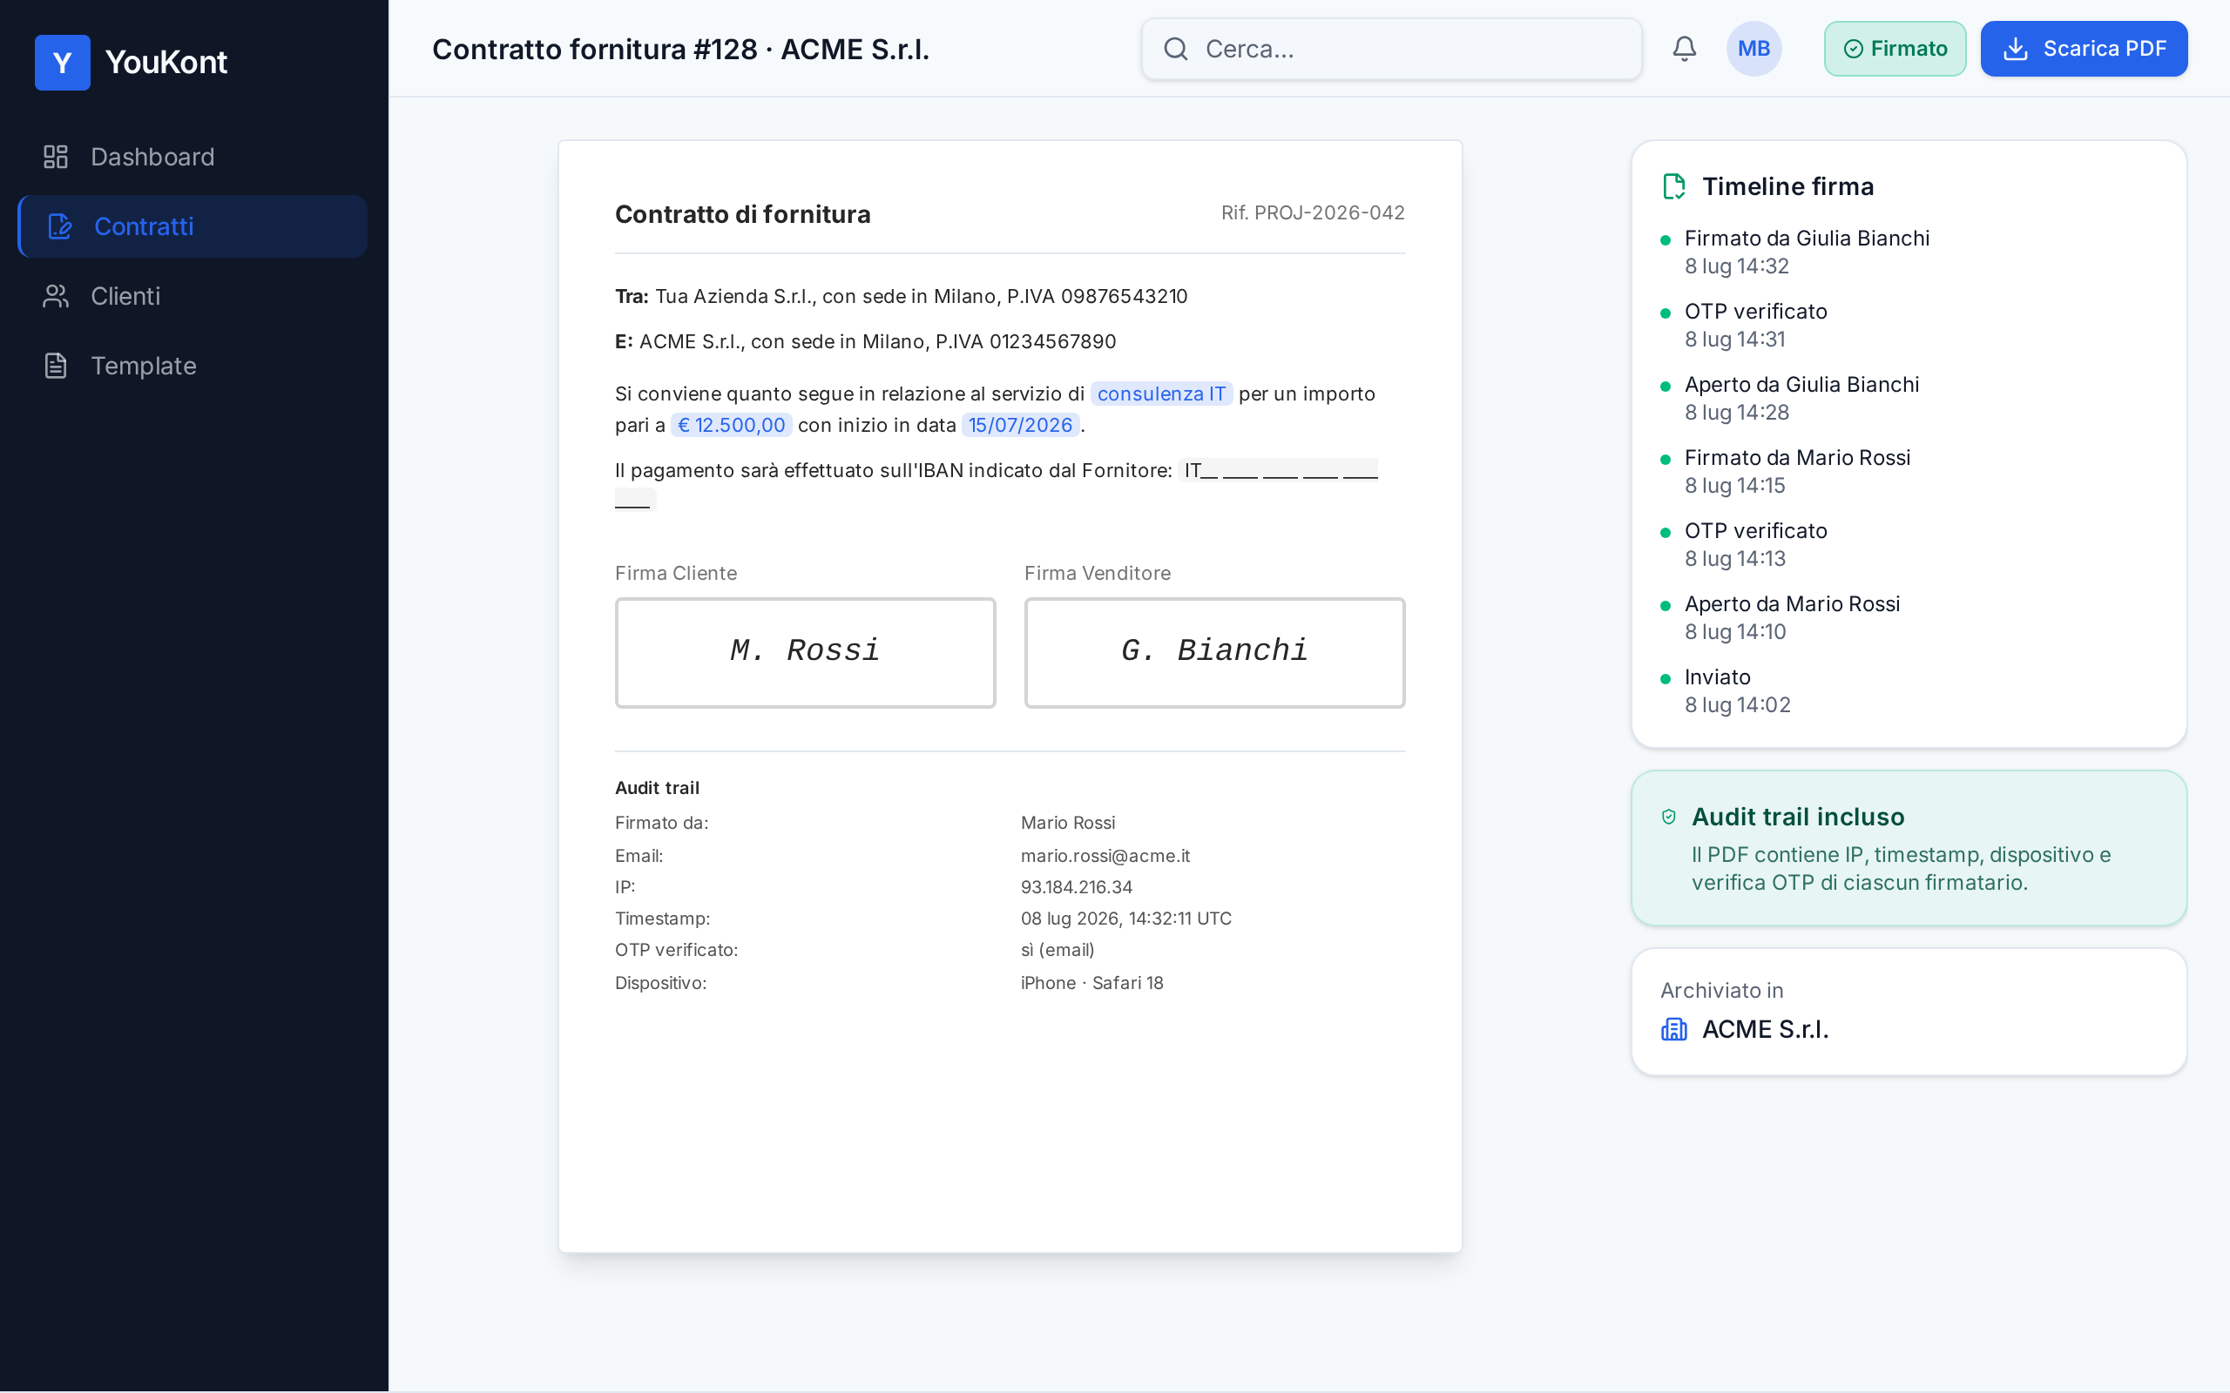Click the Audit trail incluso heading
2230x1393 pixels.
tap(1797, 818)
